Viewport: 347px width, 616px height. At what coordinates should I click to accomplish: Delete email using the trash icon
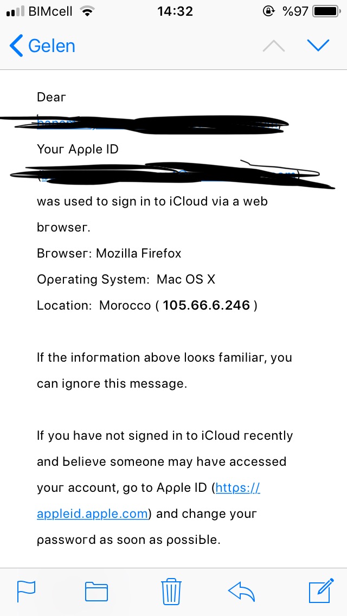tap(172, 591)
